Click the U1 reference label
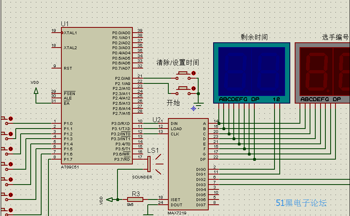The height and width of the screenshot is (216, 350). [65, 24]
